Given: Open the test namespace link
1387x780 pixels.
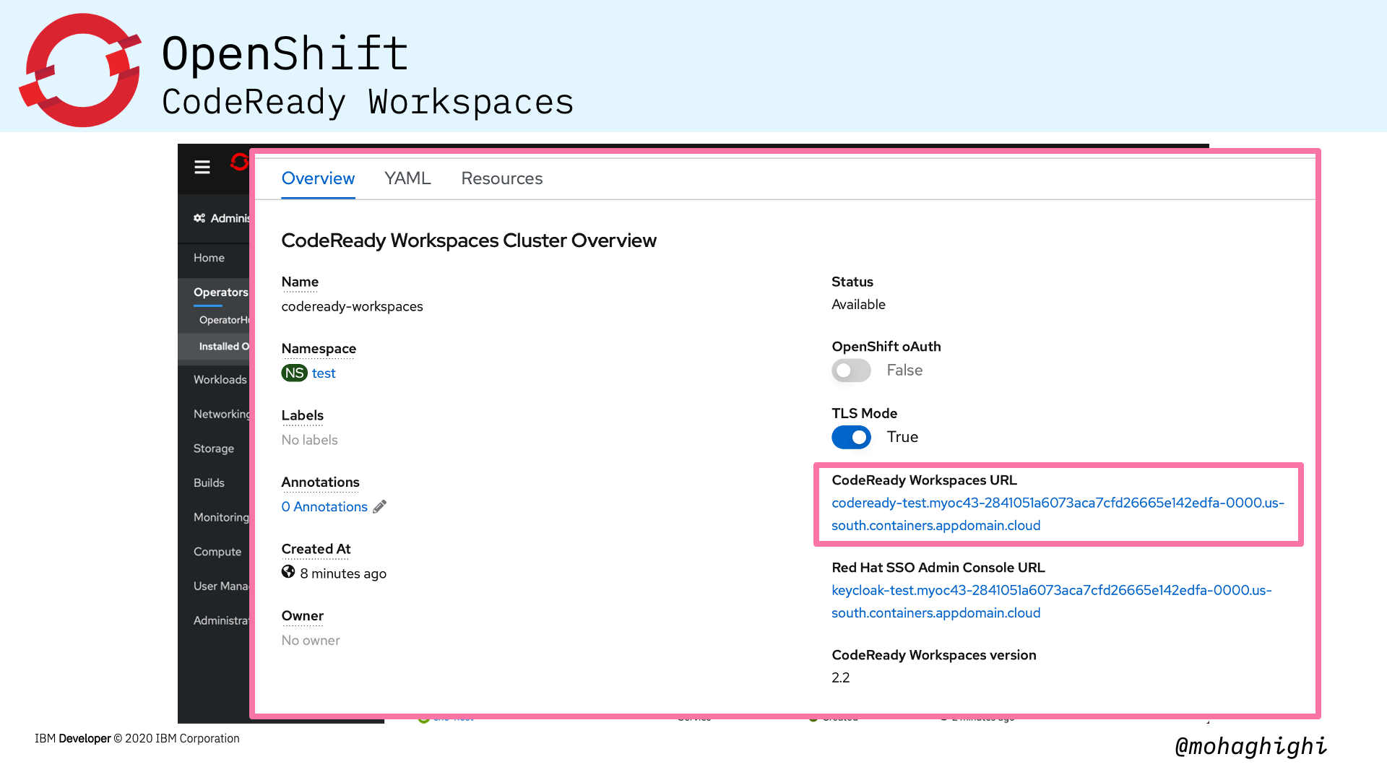Looking at the screenshot, I should click(x=324, y=373).
